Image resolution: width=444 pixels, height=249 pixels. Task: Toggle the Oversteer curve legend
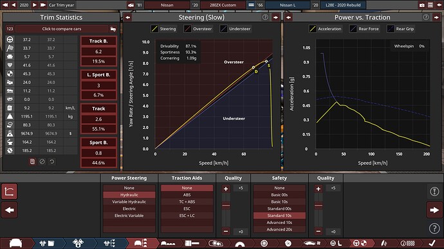198,29
